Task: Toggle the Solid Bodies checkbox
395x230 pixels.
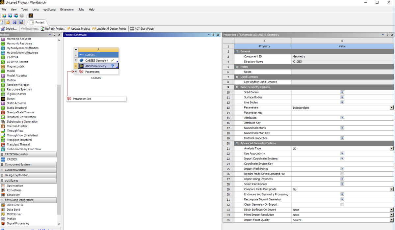Action: pyautogui.click(x=342, y=92)
